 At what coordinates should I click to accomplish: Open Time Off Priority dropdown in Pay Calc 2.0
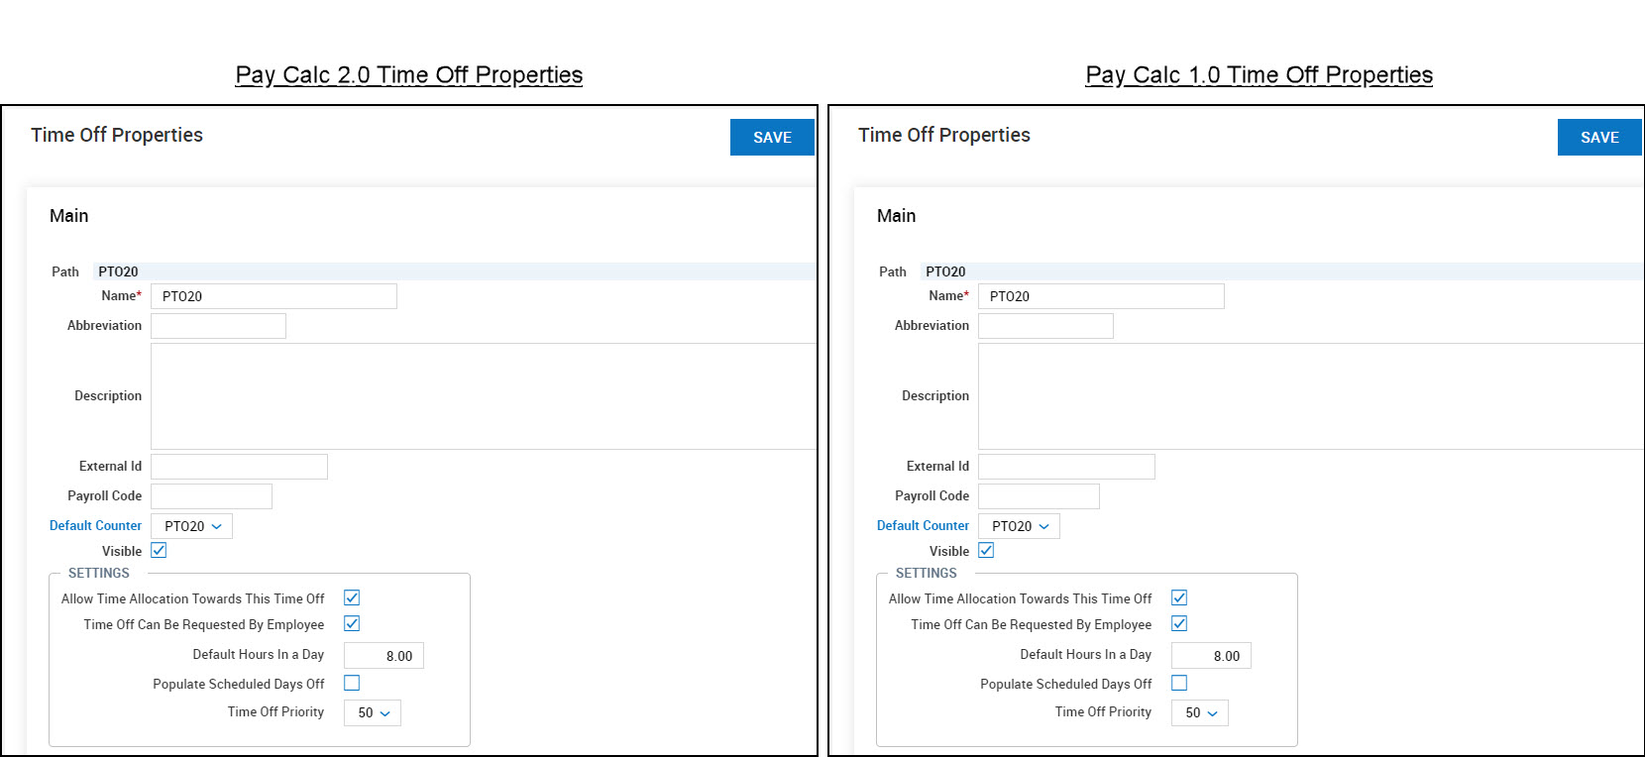pyautogui.click(x=373, y=712)
